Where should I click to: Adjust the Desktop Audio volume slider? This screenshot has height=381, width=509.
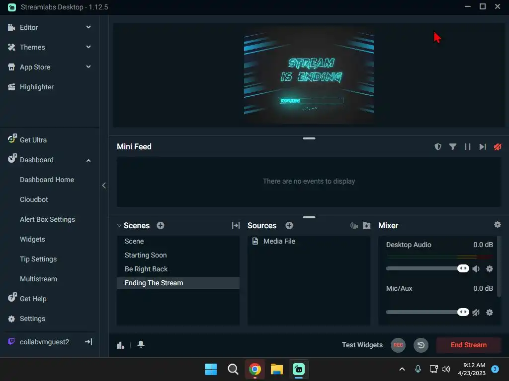(x=427, y=268)
